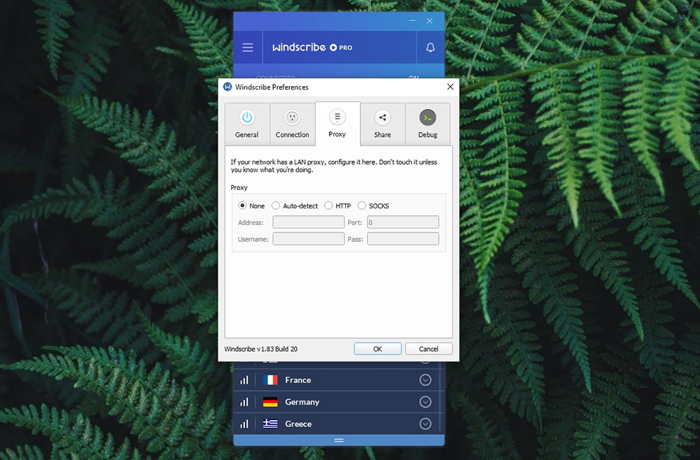Select the Auto-detect proxy option
Viewport: 700px width, 460px height.
[276, 206]
